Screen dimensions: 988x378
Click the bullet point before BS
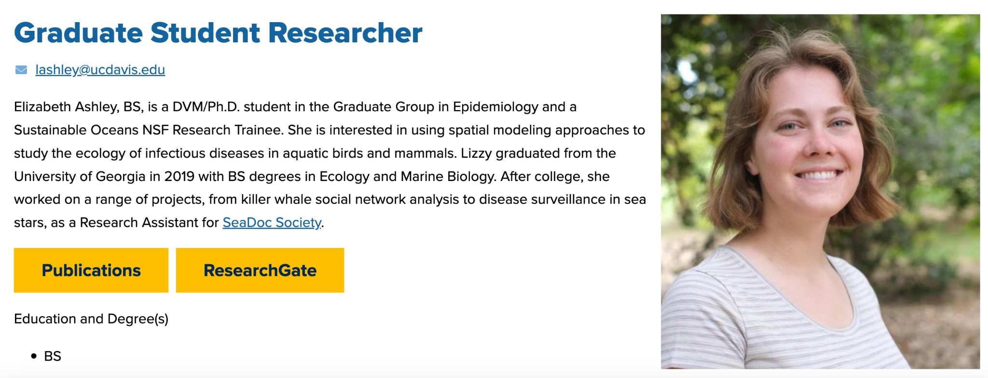point(34,356)
